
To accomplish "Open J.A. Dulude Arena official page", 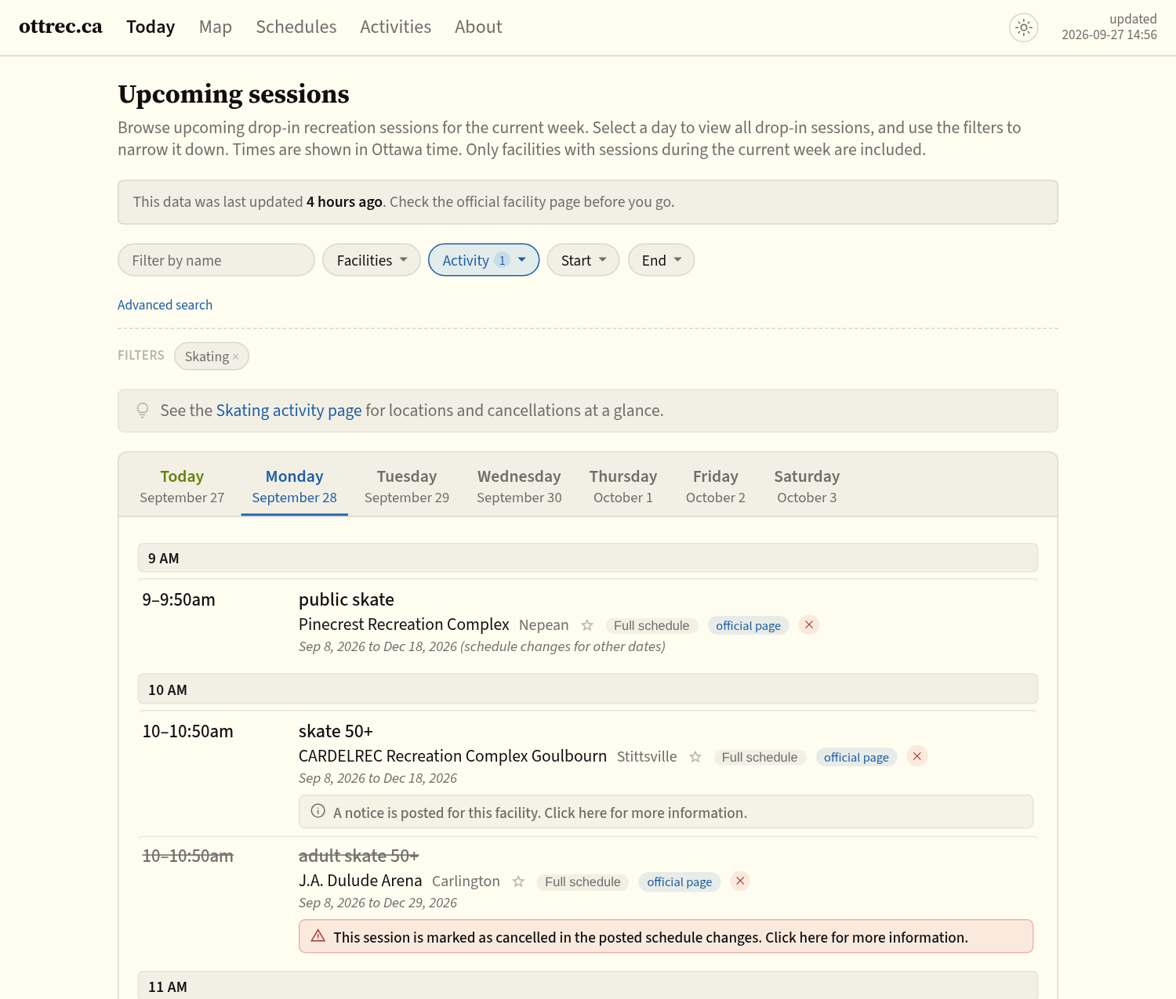I will [x=679, y=881].
